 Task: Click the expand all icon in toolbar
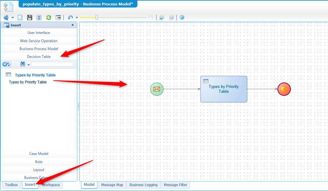tap(162, 18)
